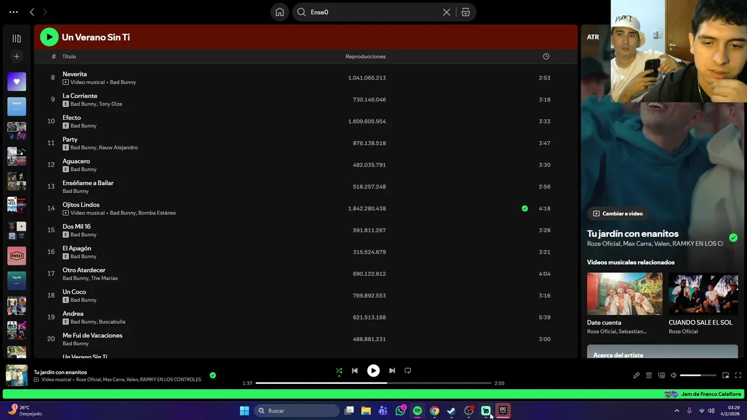This screenshot has height=420, width=747.
Task: Open the Liked Songs heart playlist
Action: point(16,82)
